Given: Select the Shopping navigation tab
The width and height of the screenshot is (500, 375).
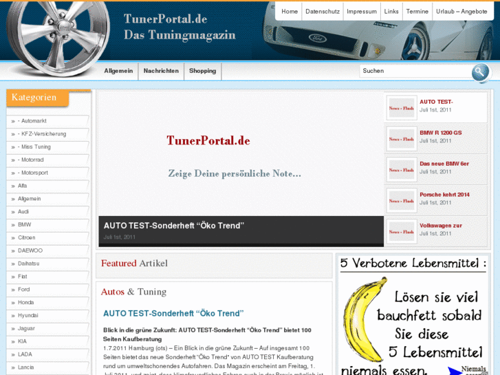Looking at the screenshot, I should (202, 71).
